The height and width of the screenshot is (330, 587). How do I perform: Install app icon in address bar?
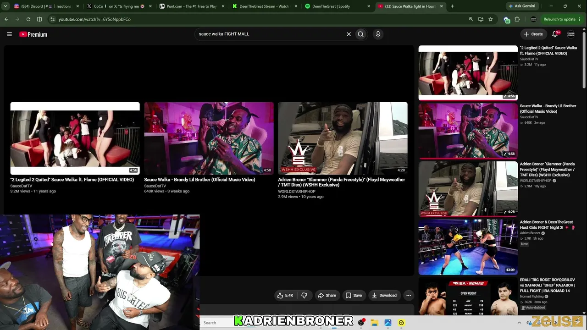[481, 19]
